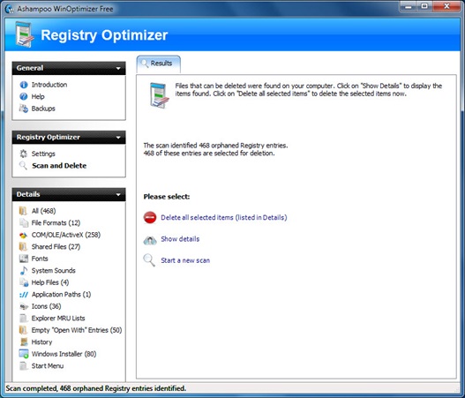
Task: Click the red Delete all selected items icon
Action: point(150,217)
